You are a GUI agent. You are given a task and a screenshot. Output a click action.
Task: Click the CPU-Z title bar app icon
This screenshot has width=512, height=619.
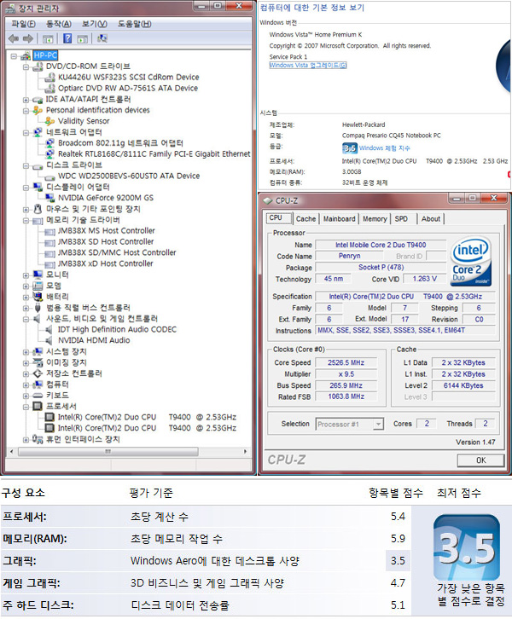268,200
